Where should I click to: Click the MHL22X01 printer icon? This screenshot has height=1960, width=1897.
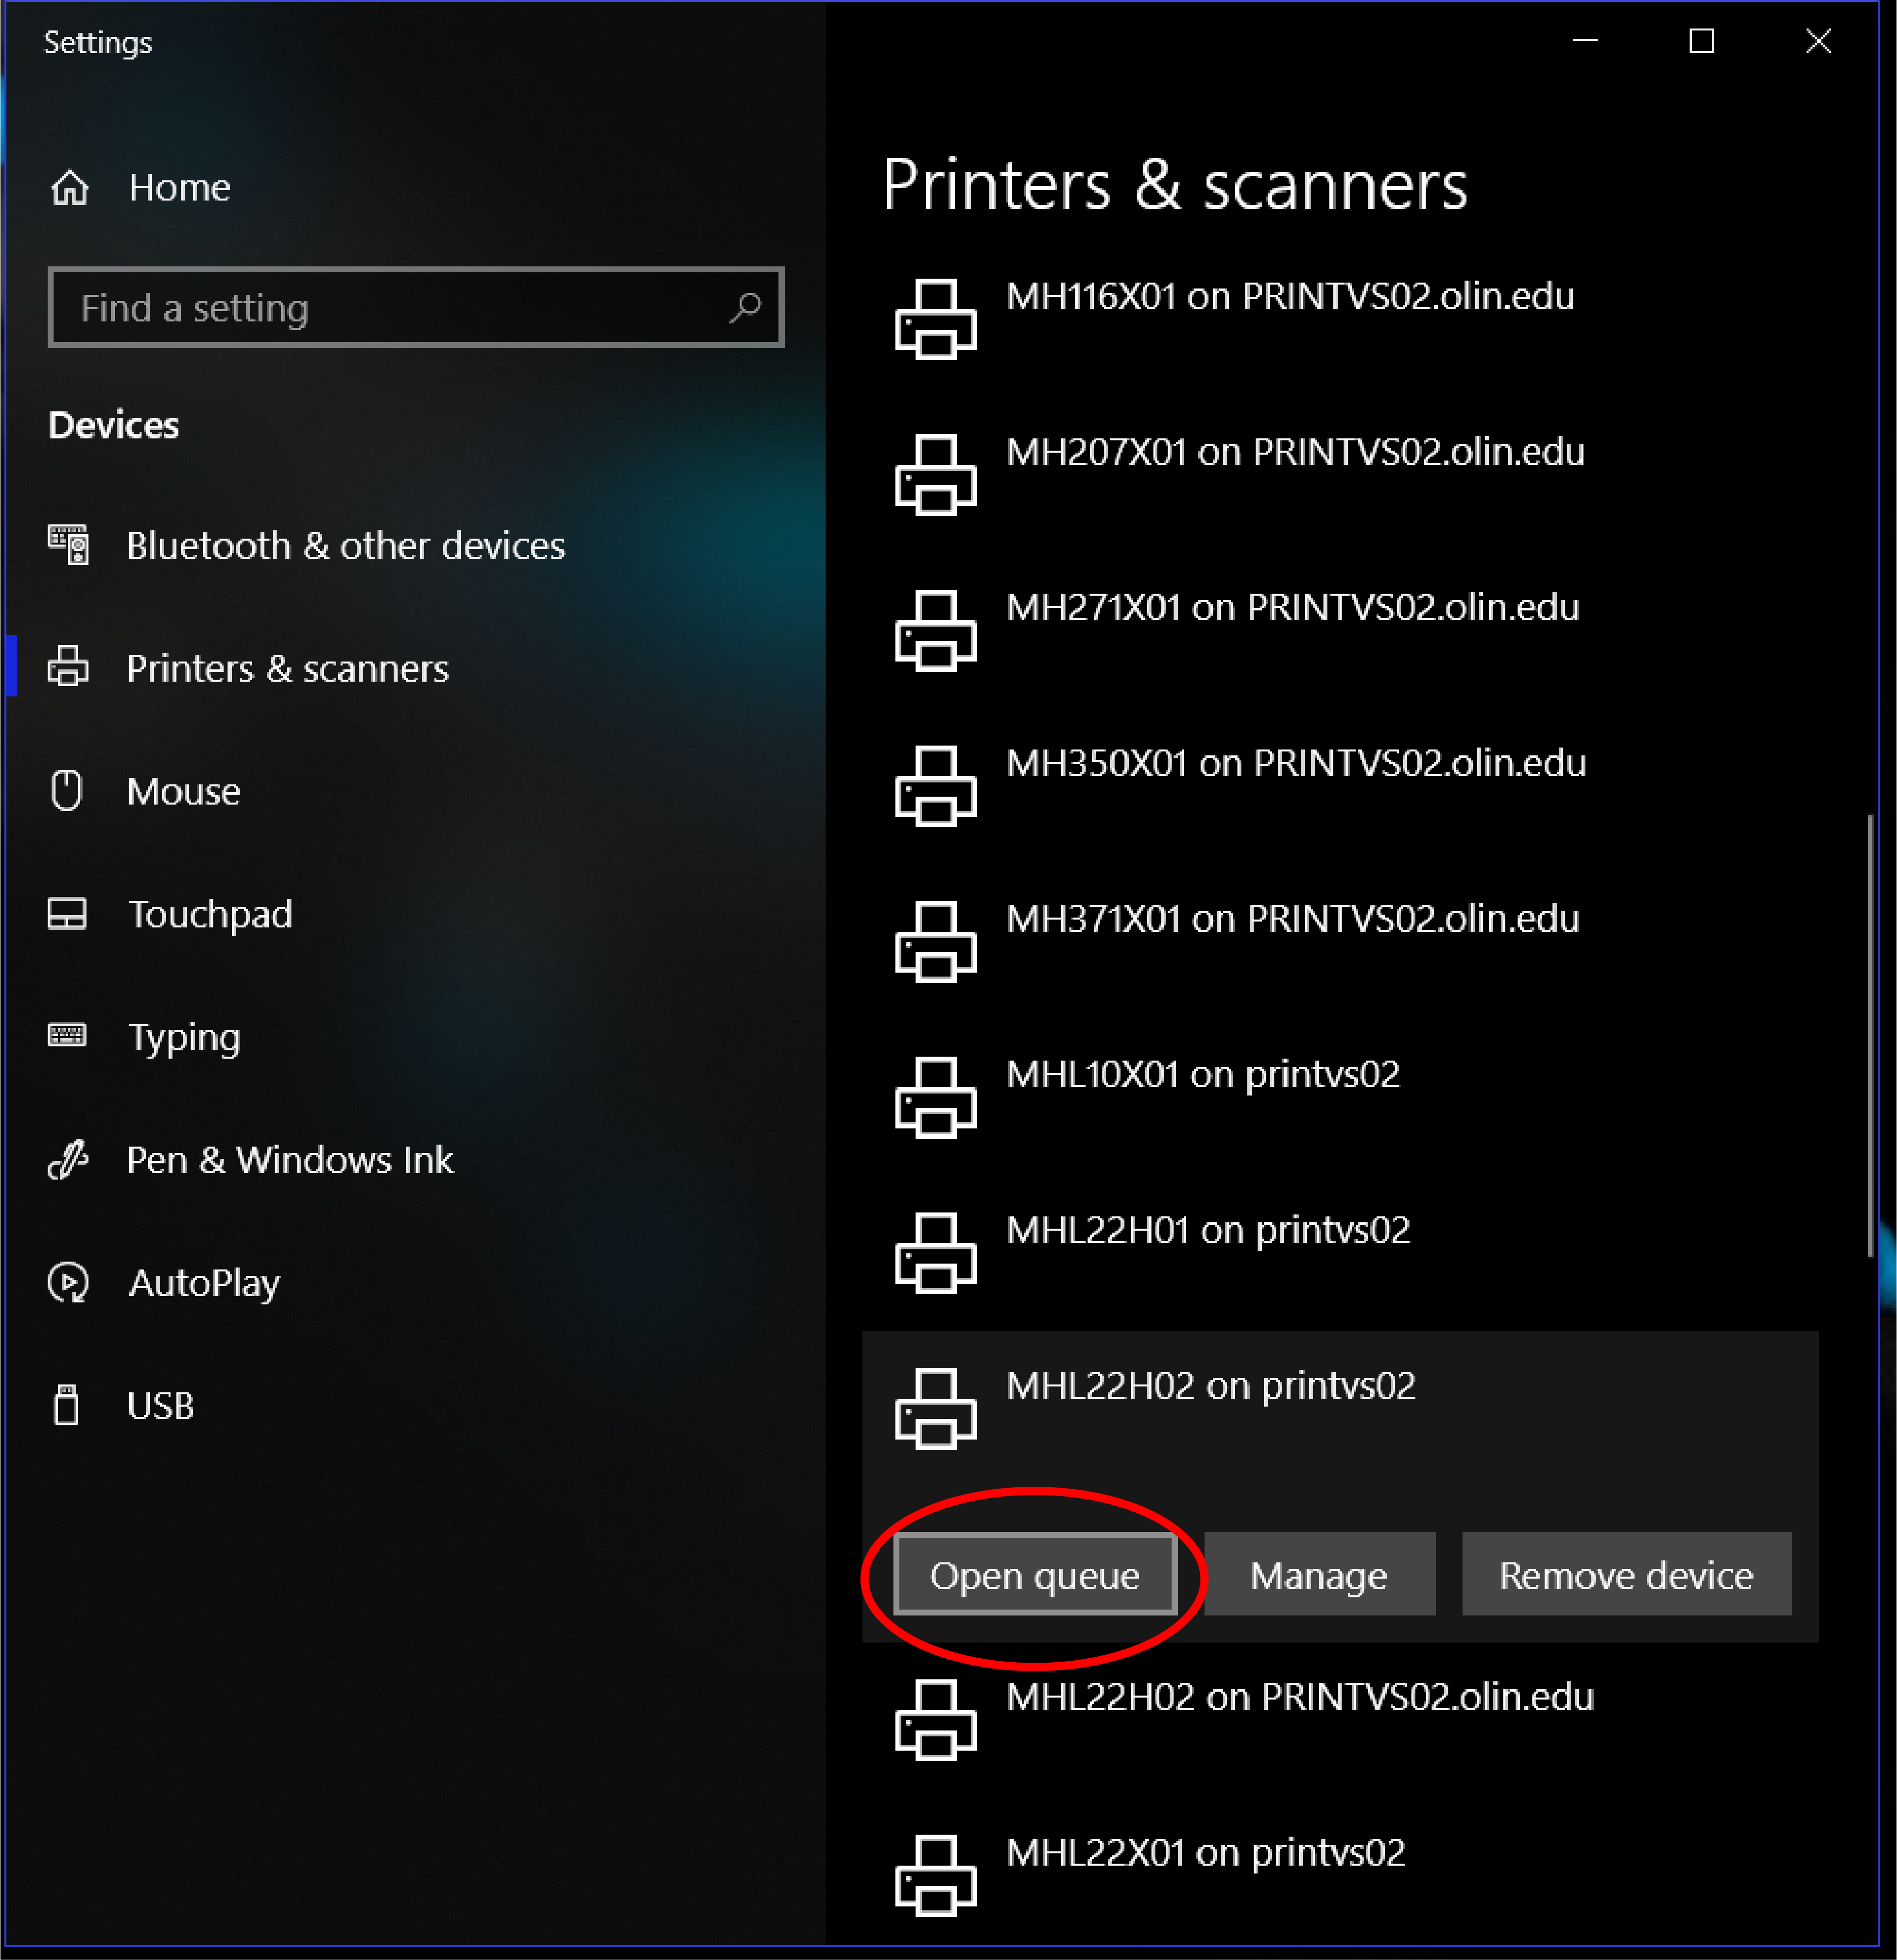(935, 1876)
